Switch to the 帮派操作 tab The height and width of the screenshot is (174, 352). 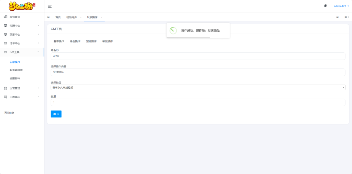click(107, 41)
